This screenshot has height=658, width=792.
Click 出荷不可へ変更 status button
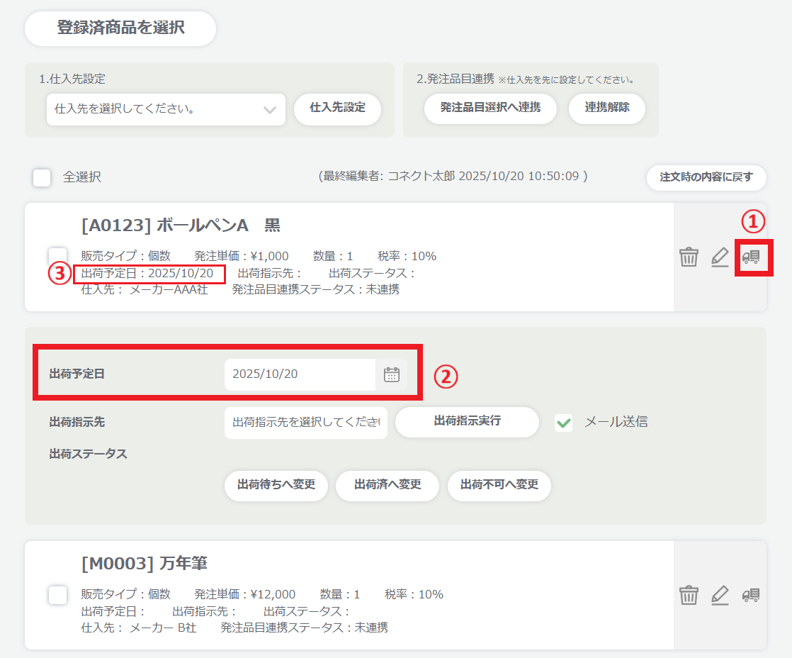click(499, 486)
